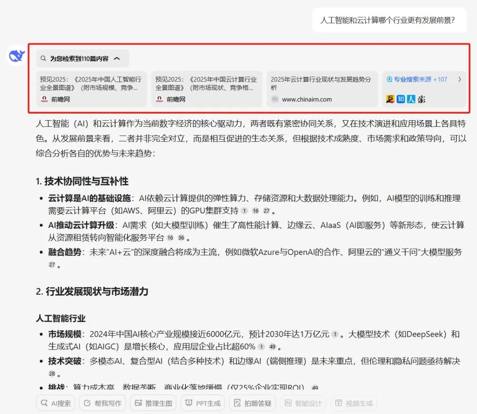Click the 专业搜索来源 +107 label
The width and height of the screenshot is (477, 414).
420,80
